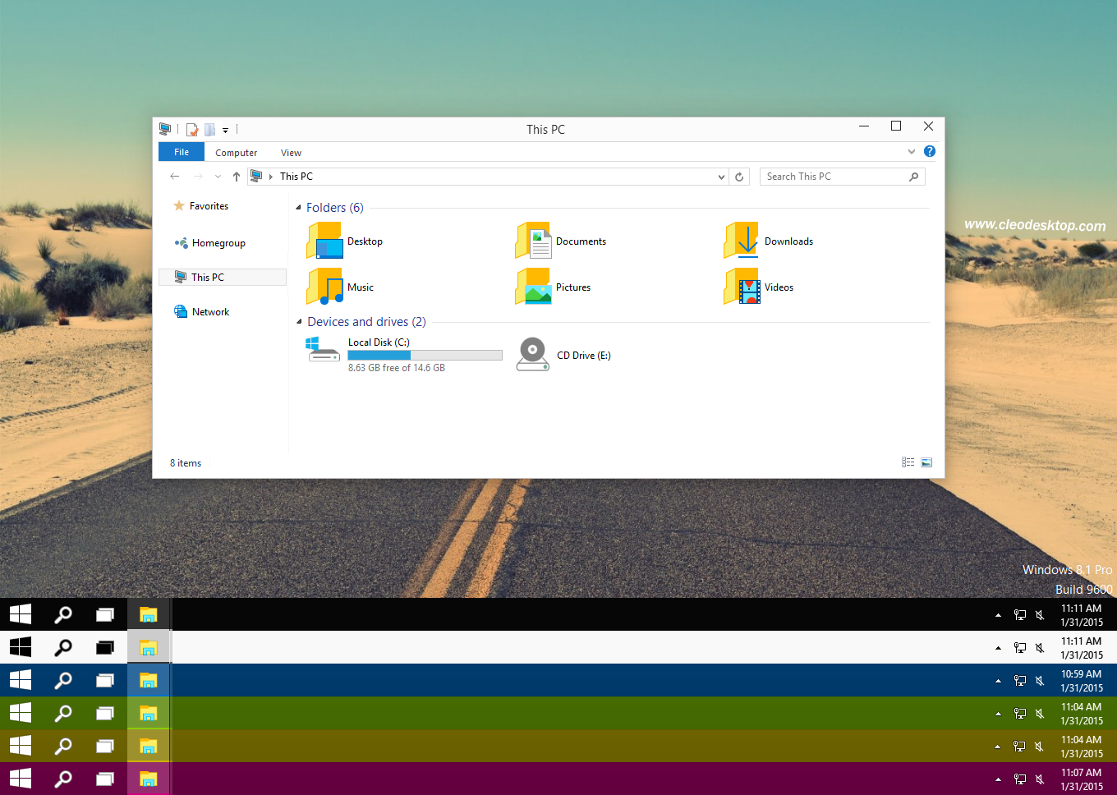1117x795 pixels.
Task: Open the address bar history dropdown
Action: 720,176
